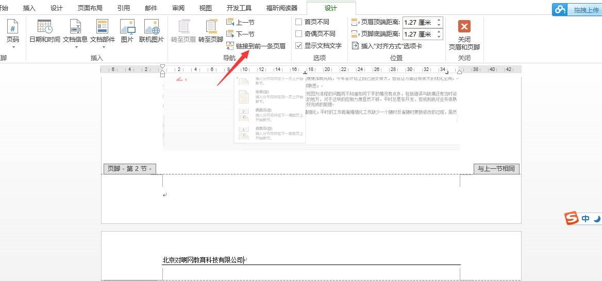Click Close Header and Footer red X

[464, 27]
